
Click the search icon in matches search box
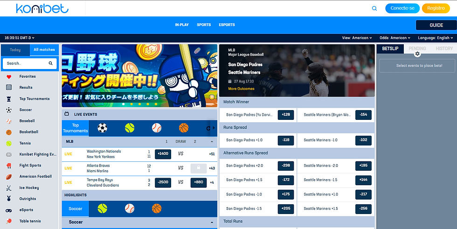coord(50,63)
